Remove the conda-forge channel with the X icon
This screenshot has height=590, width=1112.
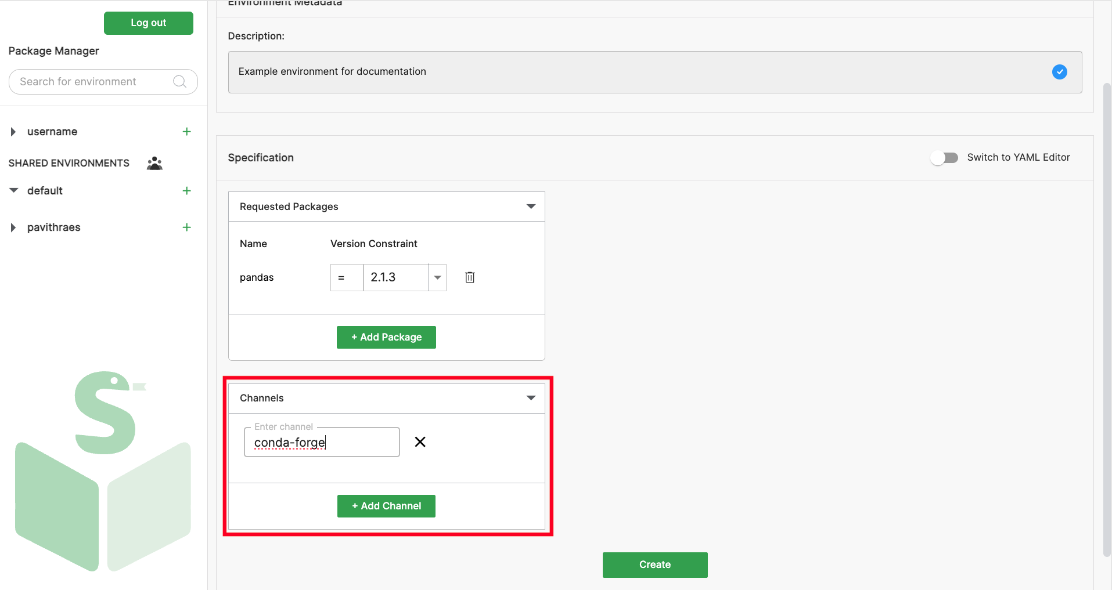point(420,442)
